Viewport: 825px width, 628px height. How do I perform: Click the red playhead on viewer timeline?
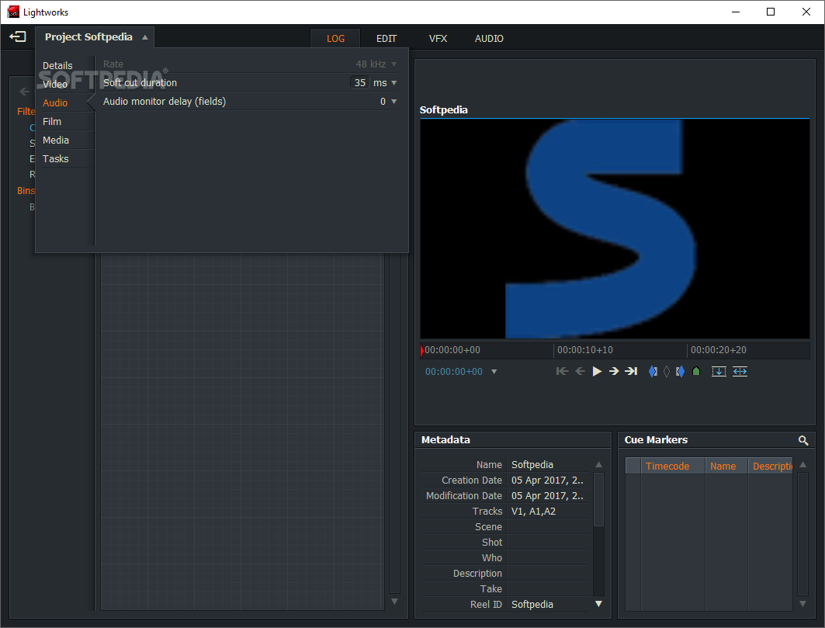coord(422,350)
